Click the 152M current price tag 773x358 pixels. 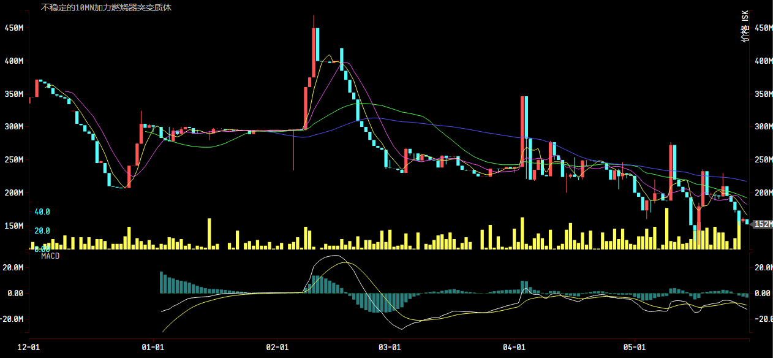coord(762,224)
